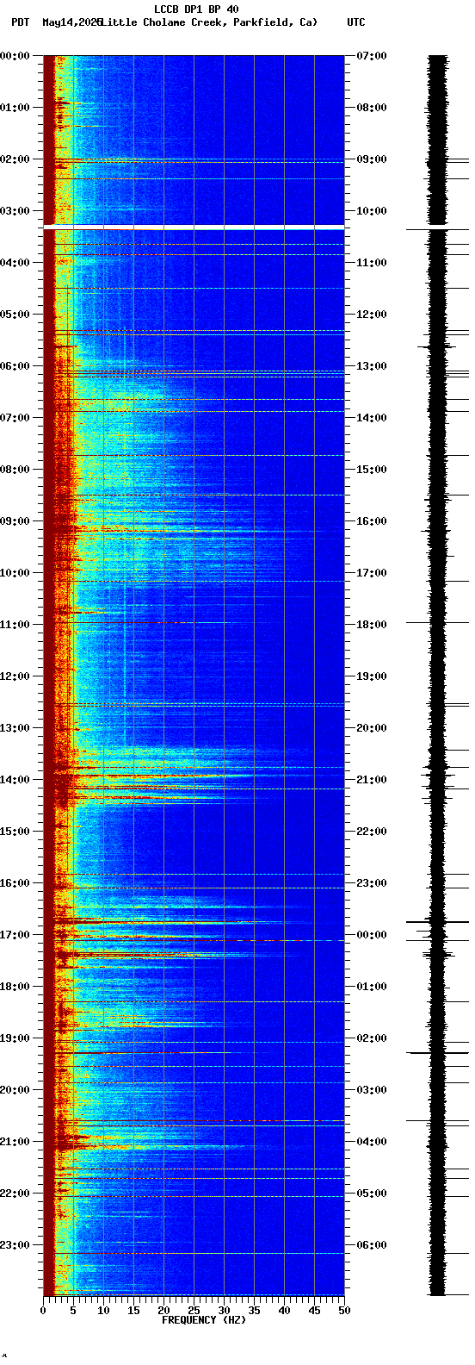Click the 23:00 UTC label on right axis
This screenshot has height=1365, width=475.
click(x=372, y=883)
